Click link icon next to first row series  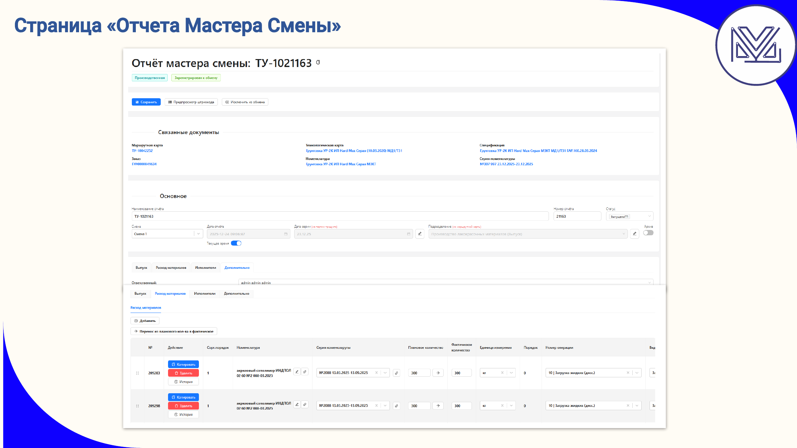tap(397, 373)
